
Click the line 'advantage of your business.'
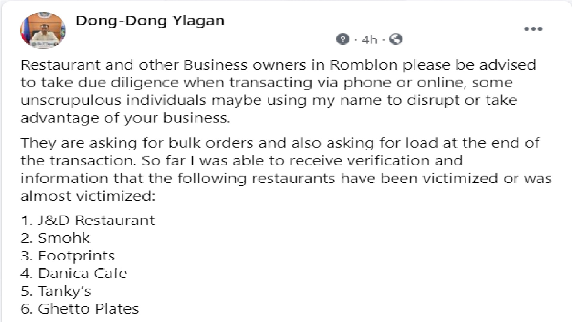[x=125, y=118]
